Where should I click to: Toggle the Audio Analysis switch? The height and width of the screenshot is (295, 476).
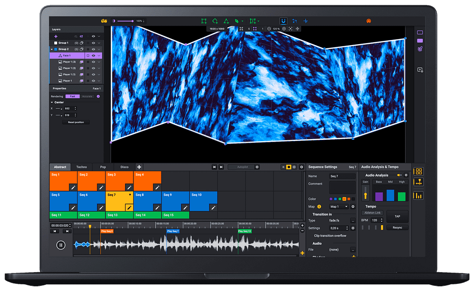coord(399,175)
